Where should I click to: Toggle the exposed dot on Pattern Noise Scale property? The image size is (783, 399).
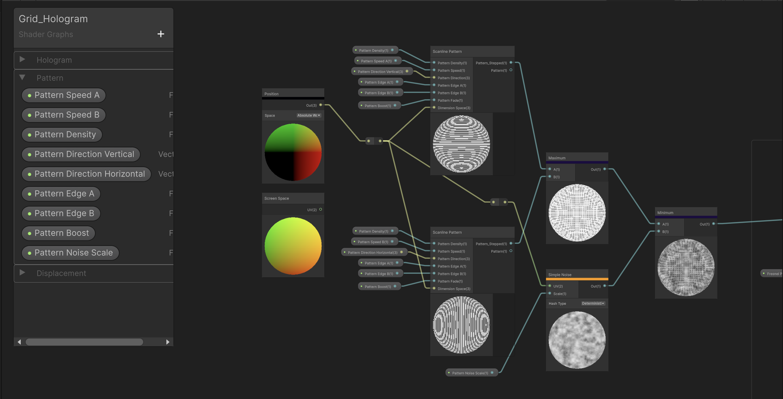click(29, 253)
